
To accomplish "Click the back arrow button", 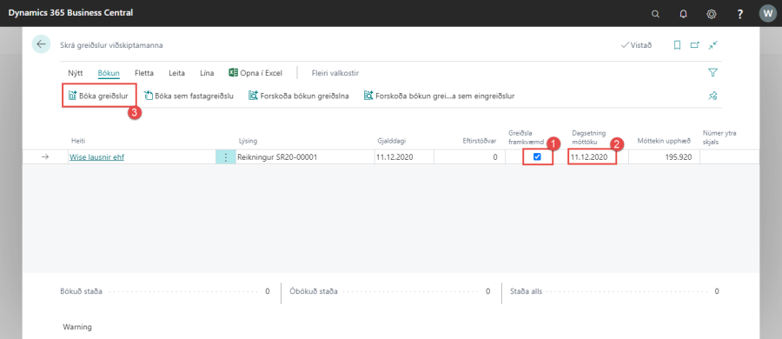I will point(41,44).
